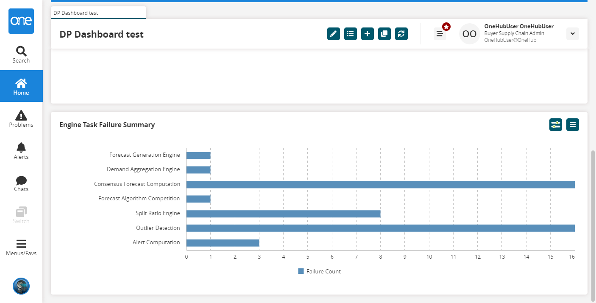Open Chats in sidebar
The height and width of the screenshot is (303, 596).
tap(21, 183)
